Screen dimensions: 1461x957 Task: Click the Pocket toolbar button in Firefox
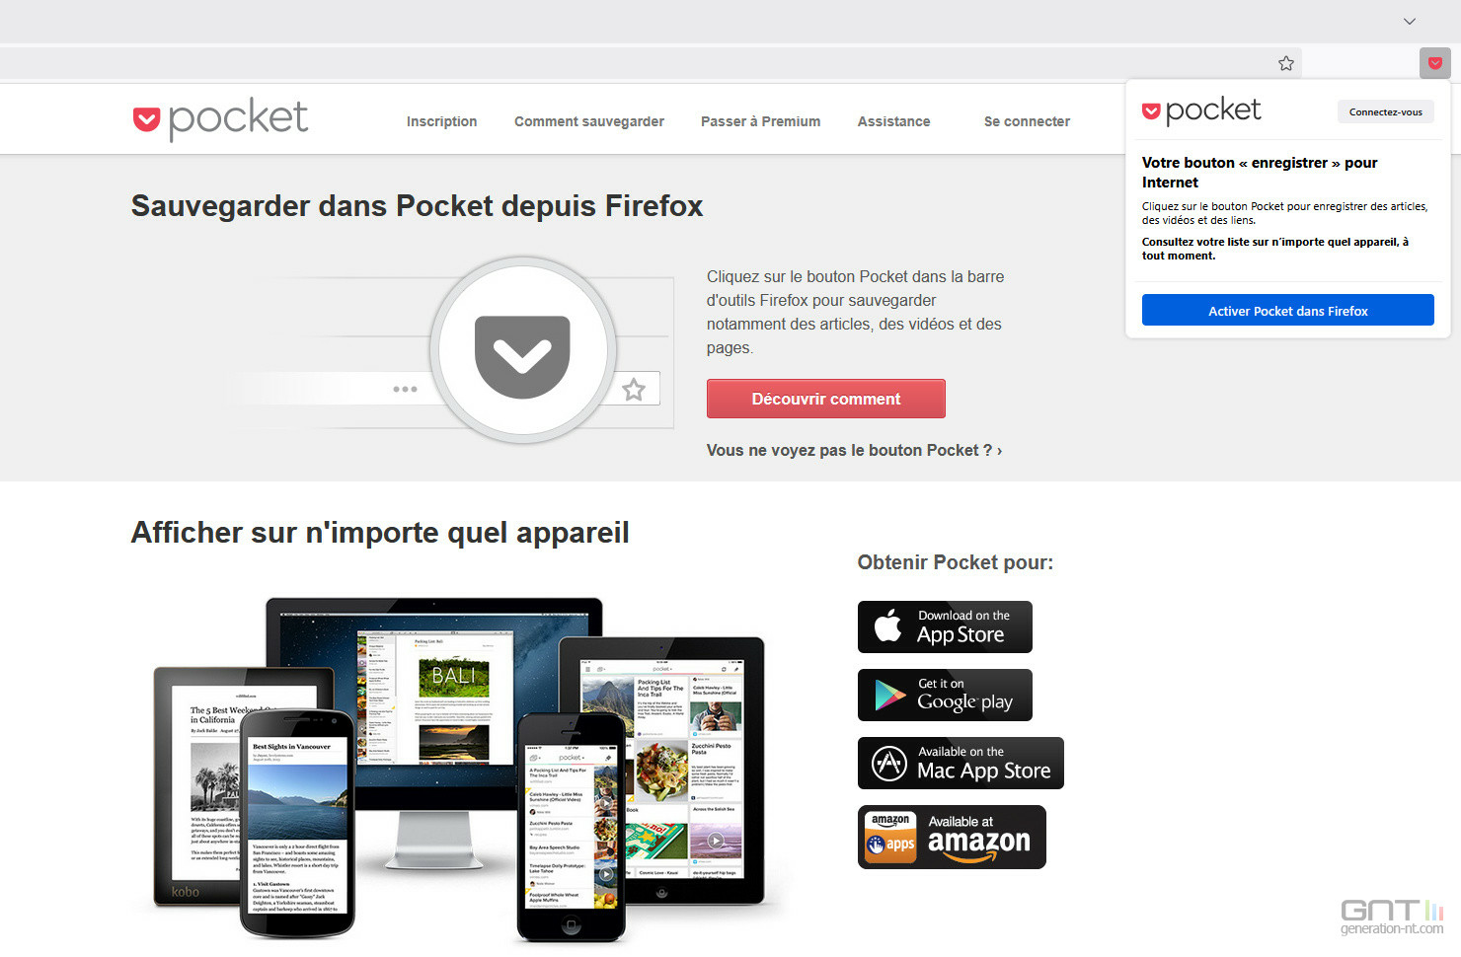click(1434, 63)
